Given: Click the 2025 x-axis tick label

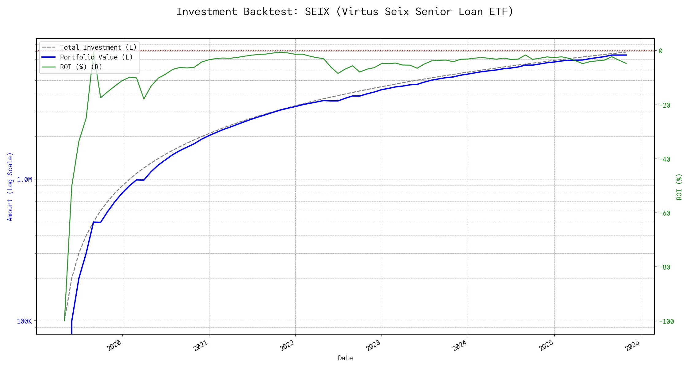Looking at the screenshot, I should click(546, 346).
